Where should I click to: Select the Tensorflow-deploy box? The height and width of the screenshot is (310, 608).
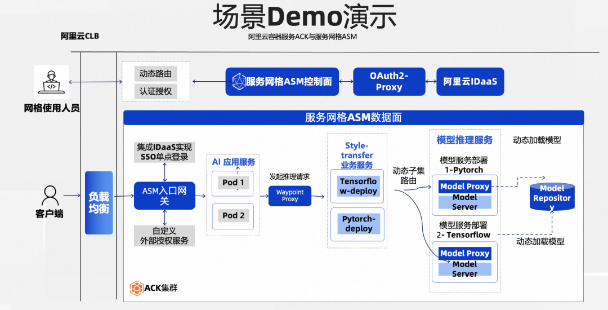pos(357,186)
